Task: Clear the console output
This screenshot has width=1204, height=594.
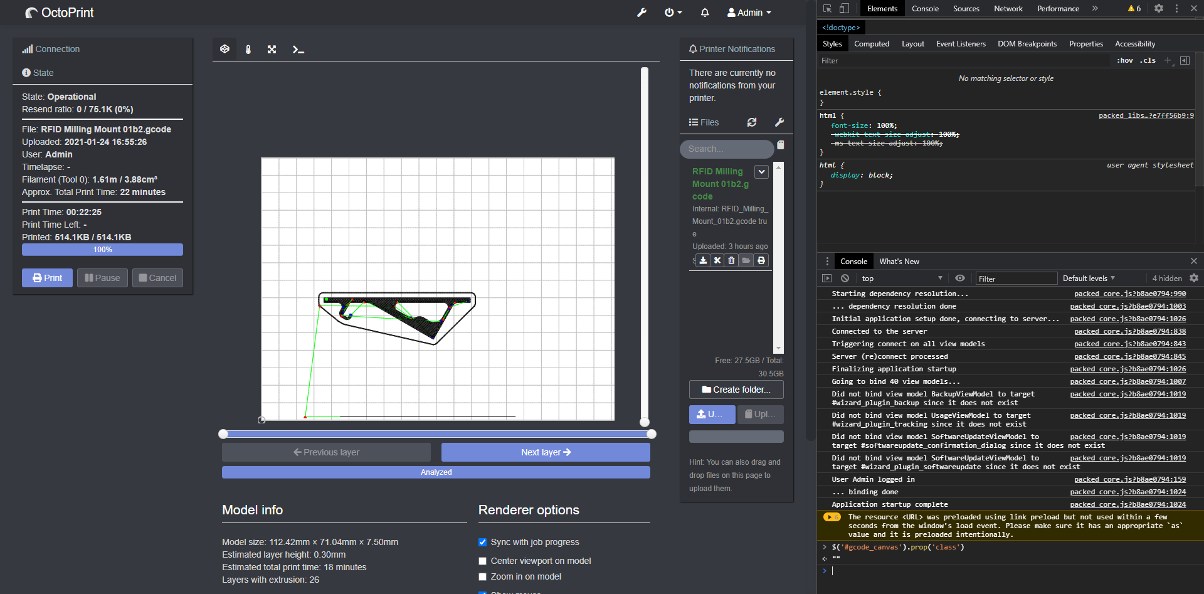Action: pos(845,278)
